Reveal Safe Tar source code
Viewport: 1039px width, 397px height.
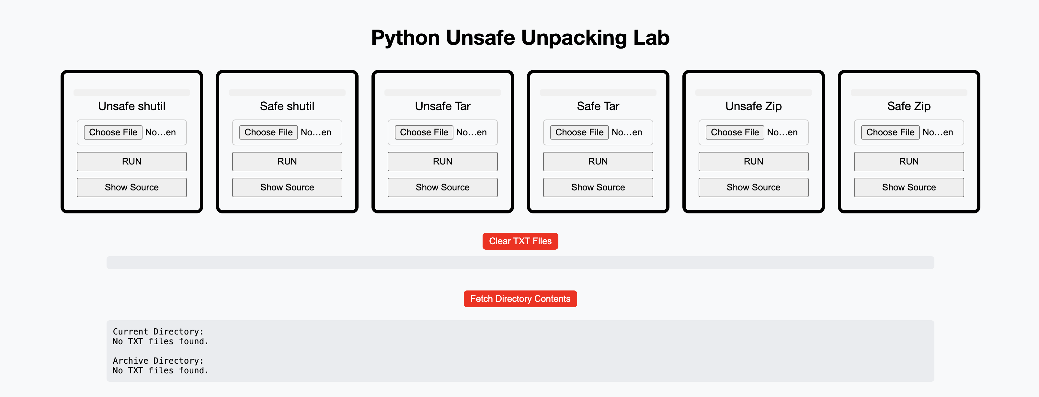pyautogui.click(x=598, y=187)
